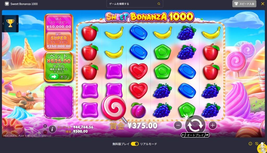Click the search magnifier icon
The height and width of the screenshot is (153, 267).
click(x=159, y=4)
